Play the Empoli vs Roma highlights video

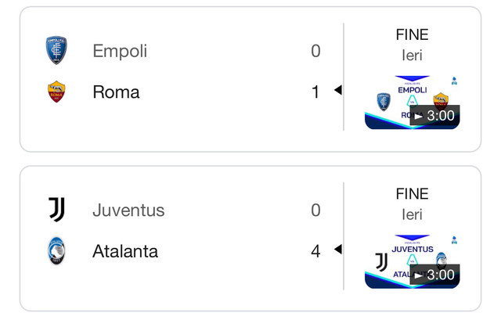413,103
